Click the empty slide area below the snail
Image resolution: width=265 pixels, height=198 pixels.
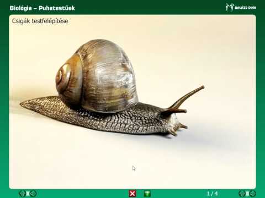pyautogui.click(x=132, y=161)
